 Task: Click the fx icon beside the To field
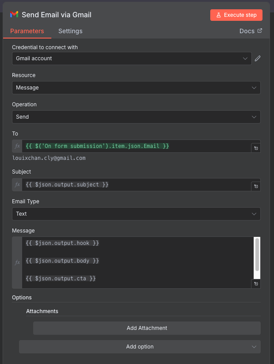17,146
